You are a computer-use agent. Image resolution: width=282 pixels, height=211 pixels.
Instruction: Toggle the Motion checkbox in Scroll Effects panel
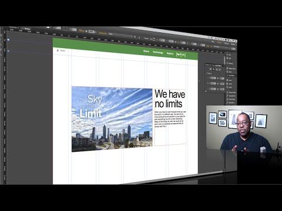click(207, 73)
